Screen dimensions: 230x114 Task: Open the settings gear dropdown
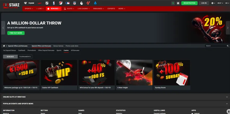[213, 3]
